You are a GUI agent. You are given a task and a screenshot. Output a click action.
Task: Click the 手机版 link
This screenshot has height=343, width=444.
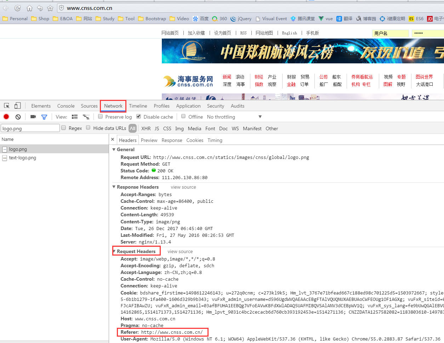point(313,33)
